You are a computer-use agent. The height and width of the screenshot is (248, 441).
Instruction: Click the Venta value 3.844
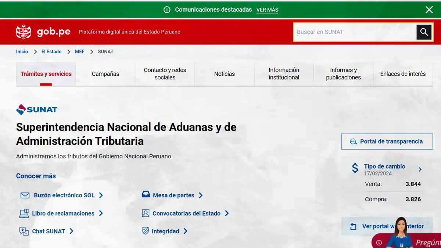pyautogui.click(x=413, y=184)
